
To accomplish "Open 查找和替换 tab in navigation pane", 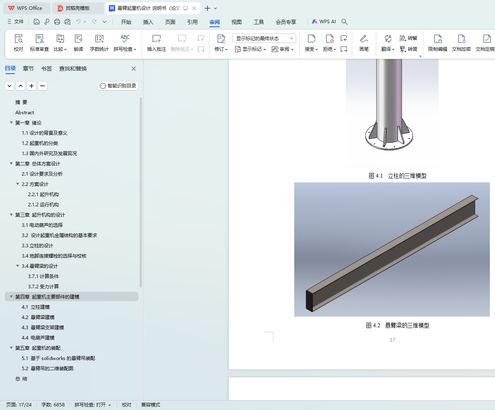I will pyautogui.click(x=73, y=69).
